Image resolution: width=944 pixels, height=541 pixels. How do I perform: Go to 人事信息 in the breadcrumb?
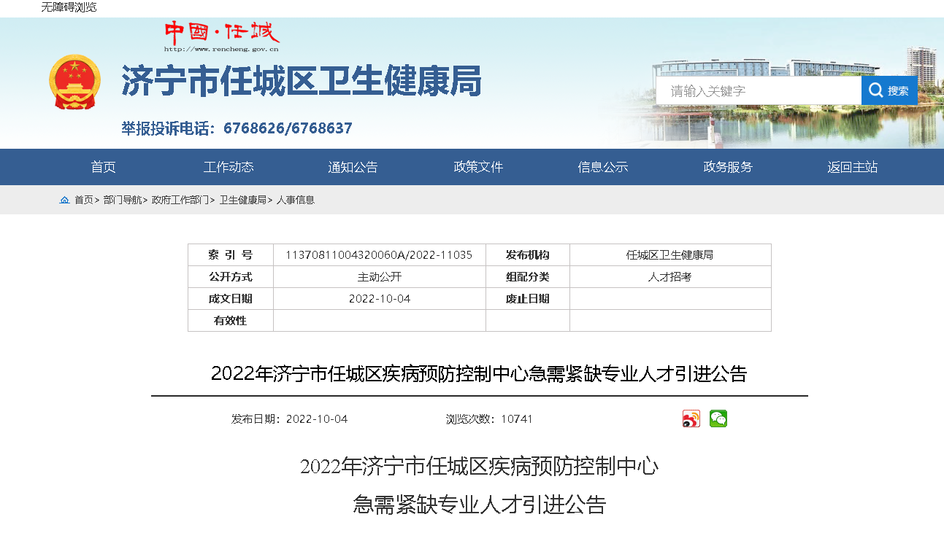(x=296, y=200)
